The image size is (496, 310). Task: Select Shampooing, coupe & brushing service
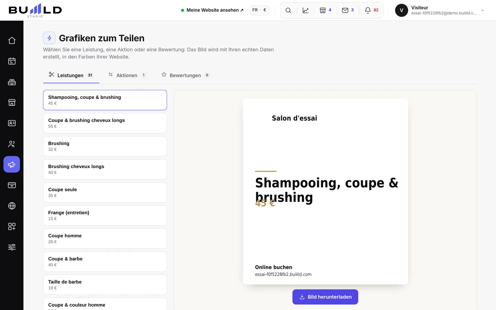click(105, 100)
